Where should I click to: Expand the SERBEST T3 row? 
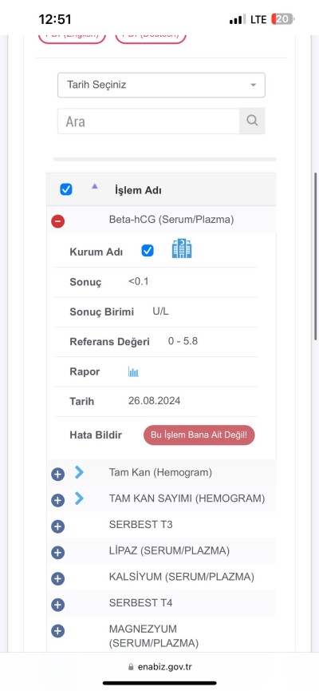[x=57, y=526]
